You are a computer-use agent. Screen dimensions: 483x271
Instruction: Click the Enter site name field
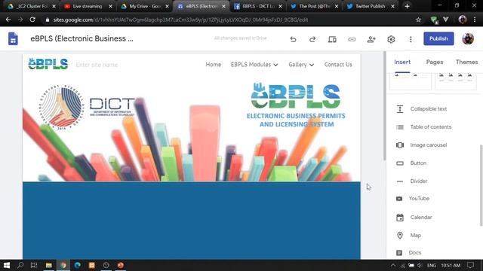point(97,65)
